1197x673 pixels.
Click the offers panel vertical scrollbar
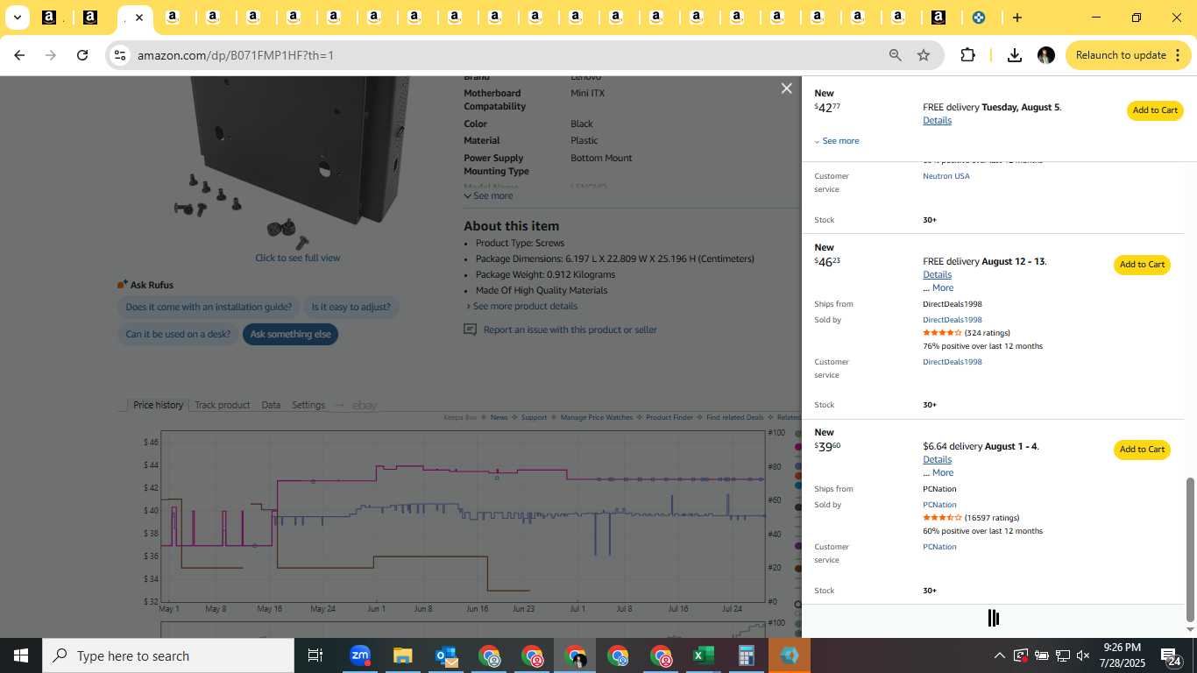tap(1189, 549)
